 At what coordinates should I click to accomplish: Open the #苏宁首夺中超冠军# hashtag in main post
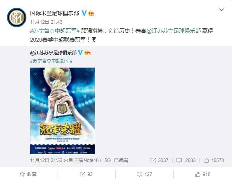(55, 31)
